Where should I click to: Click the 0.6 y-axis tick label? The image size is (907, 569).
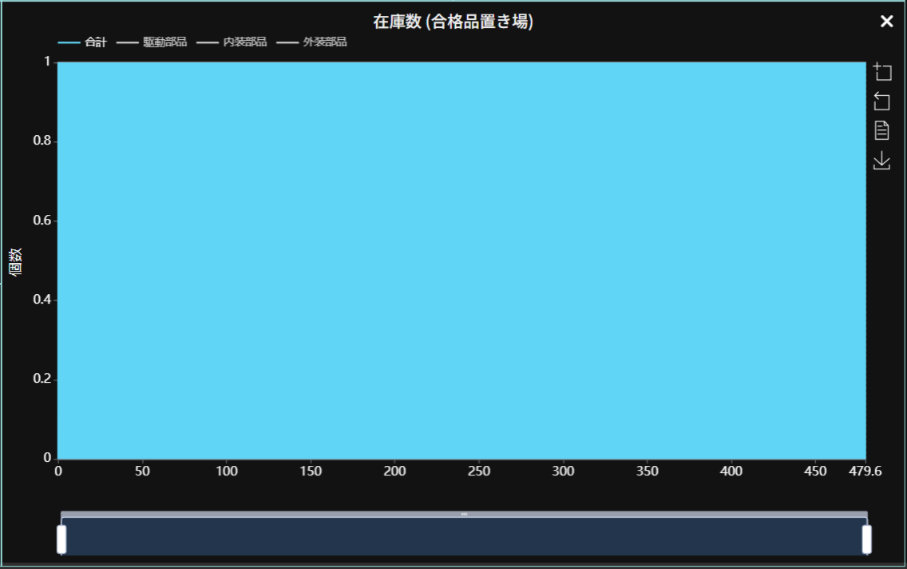42,221
